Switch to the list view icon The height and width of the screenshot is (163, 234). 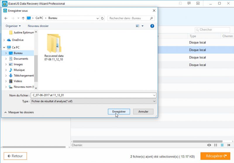222,145
